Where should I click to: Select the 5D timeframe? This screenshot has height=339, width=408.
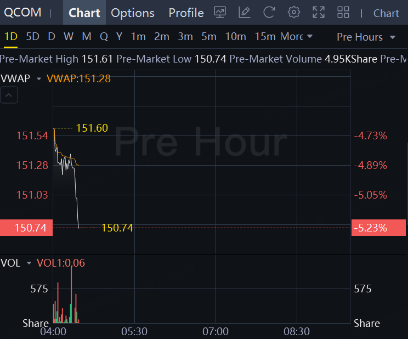point(33,37)
